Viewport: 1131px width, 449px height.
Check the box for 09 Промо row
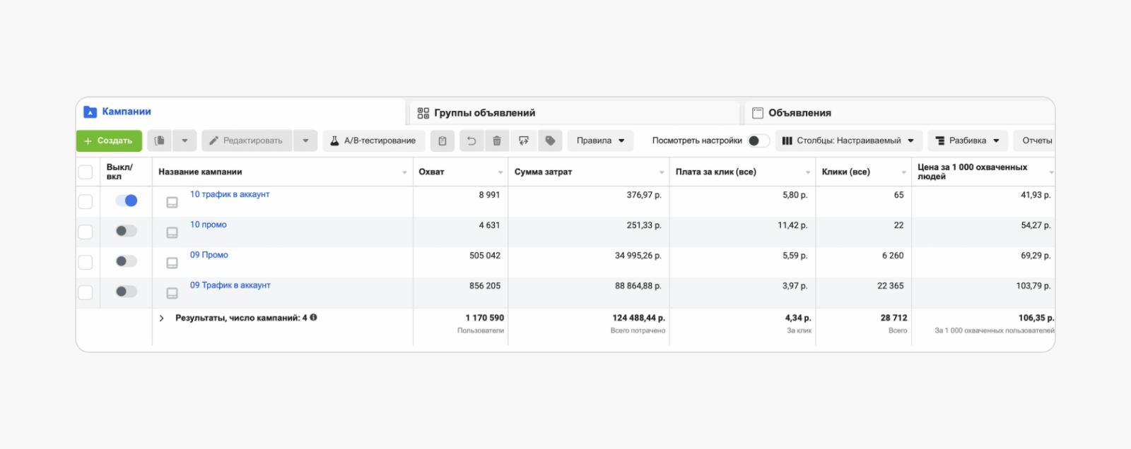86,262
